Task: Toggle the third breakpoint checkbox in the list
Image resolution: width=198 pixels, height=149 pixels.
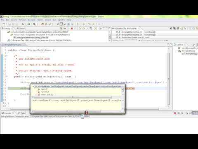Action: [x=117, y=37]
